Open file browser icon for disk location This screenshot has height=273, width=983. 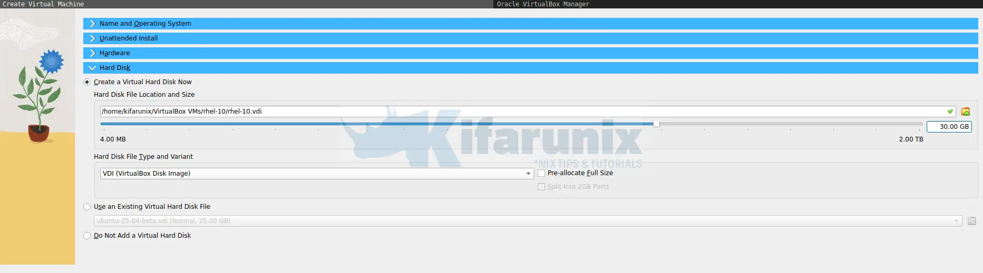(966, 112)
